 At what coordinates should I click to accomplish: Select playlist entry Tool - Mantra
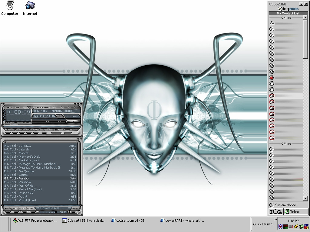pyautogui.click(x=40, y=153)
